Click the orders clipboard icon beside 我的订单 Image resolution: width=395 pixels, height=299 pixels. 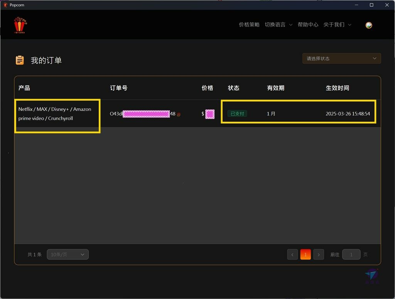coord(20,60)
